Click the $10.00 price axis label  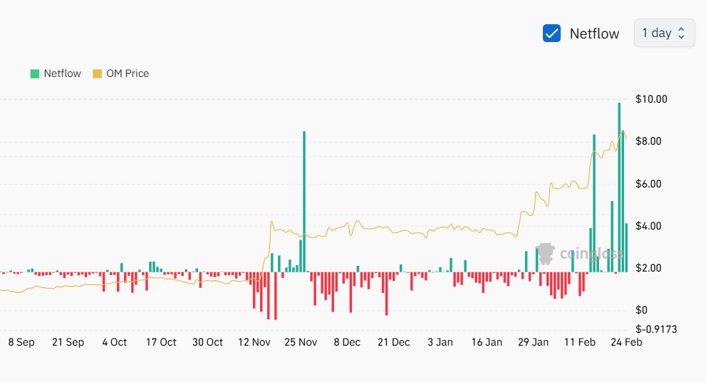650,99
